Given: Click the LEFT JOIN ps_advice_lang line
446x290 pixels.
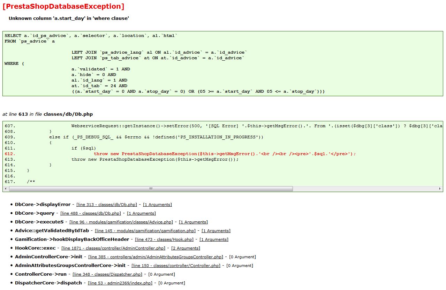Looking at the screenshot, I should point(159,52).
